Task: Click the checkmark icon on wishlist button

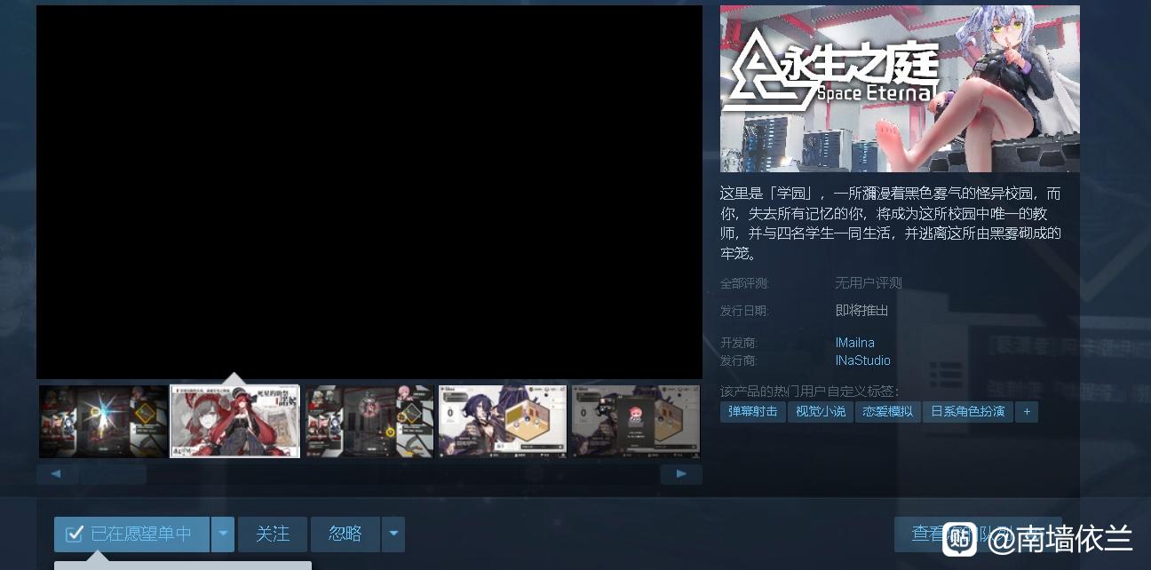Action: tap(75, 534)
